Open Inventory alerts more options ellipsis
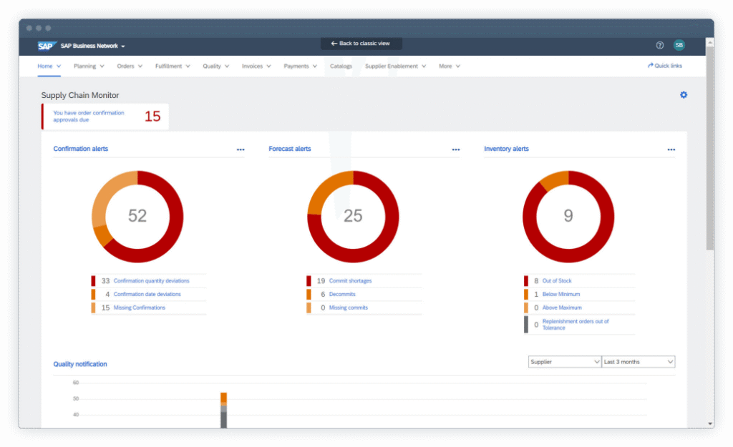This screenshot has width=733, height=447. coord(671,149)
